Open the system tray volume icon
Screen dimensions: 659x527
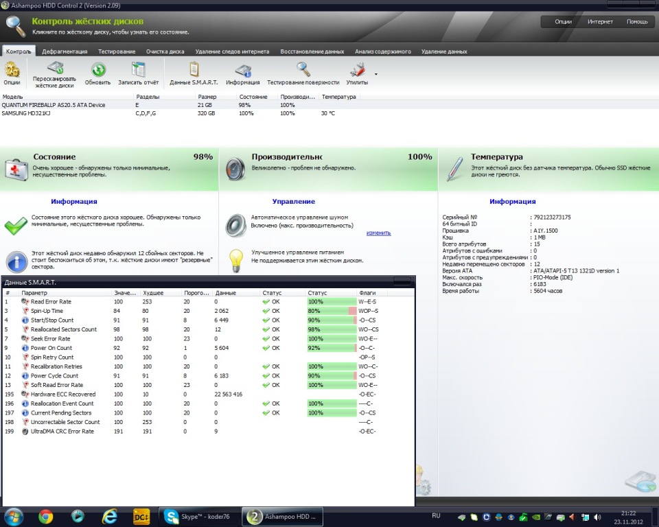pos(597,517)
